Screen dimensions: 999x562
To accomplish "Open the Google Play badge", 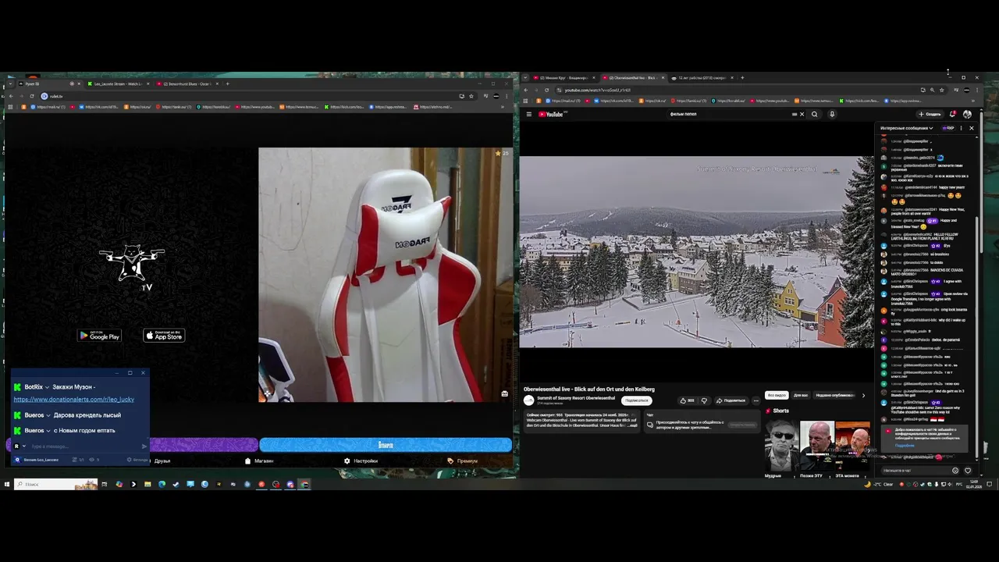I will coord(99,336).
